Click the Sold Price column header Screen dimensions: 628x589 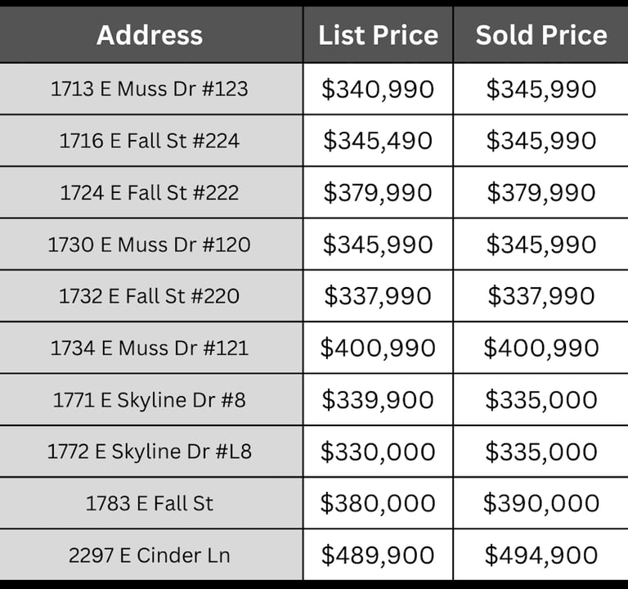541,35
